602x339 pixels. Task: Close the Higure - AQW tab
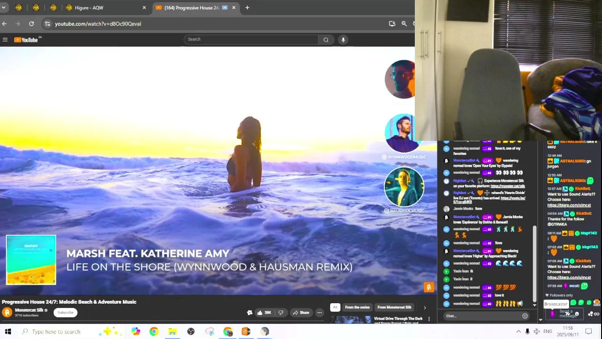144,8
